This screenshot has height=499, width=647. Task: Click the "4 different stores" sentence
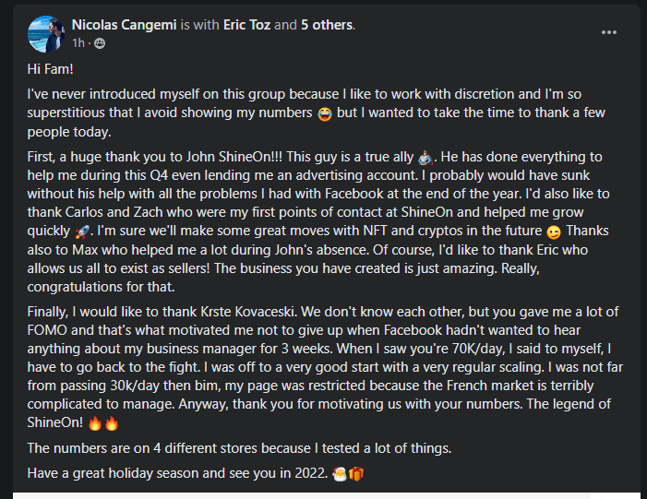pos(239,448)
